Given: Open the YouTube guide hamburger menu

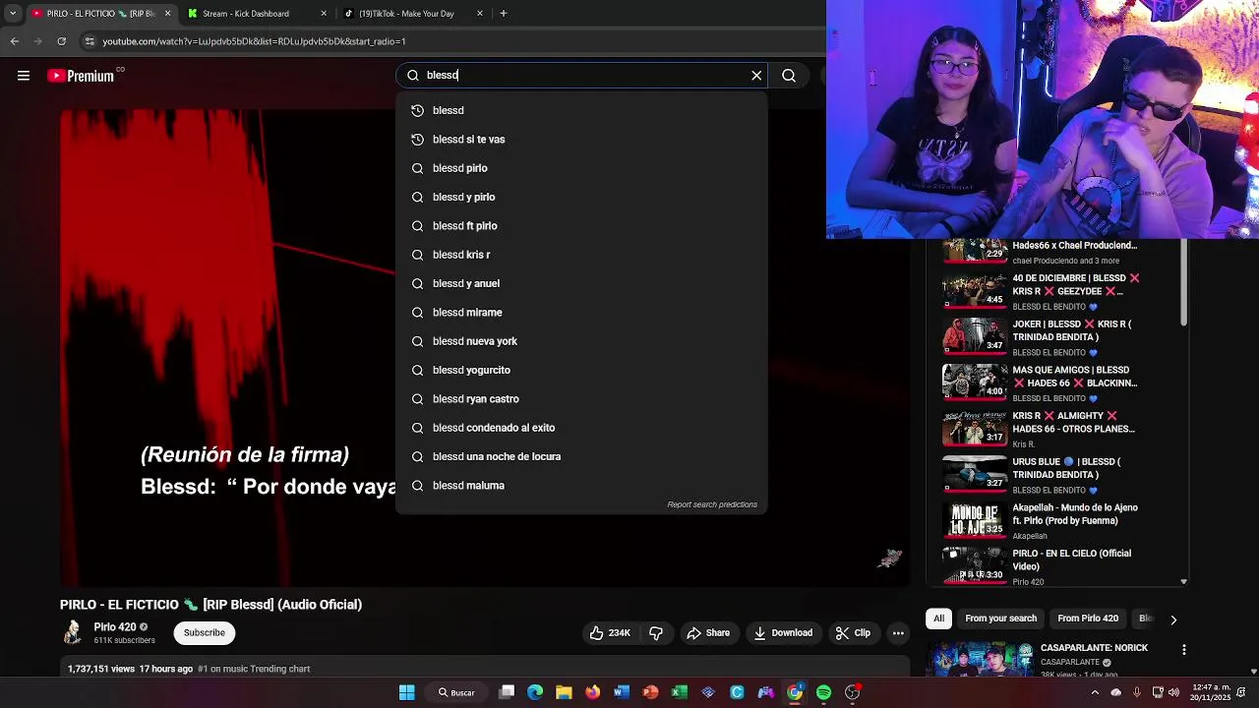Looking at the screenshot, I should tap(24, 76).
